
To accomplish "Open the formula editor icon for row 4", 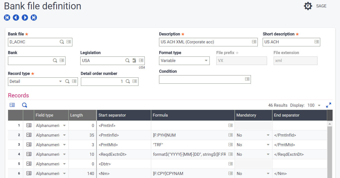I will coord(230,154).
